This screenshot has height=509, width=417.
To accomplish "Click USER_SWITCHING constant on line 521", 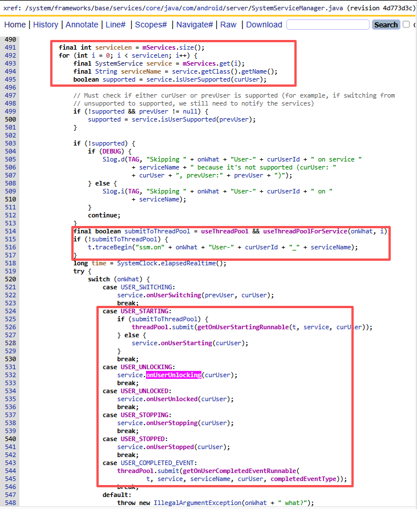I will click(147, 287).
